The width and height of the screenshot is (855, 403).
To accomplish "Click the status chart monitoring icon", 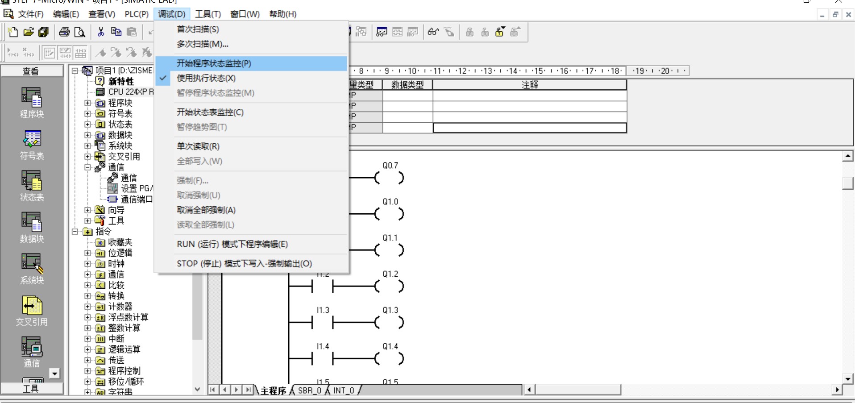I will tap(382, 32).
